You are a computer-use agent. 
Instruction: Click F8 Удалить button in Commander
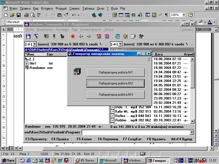coord(156,139)
